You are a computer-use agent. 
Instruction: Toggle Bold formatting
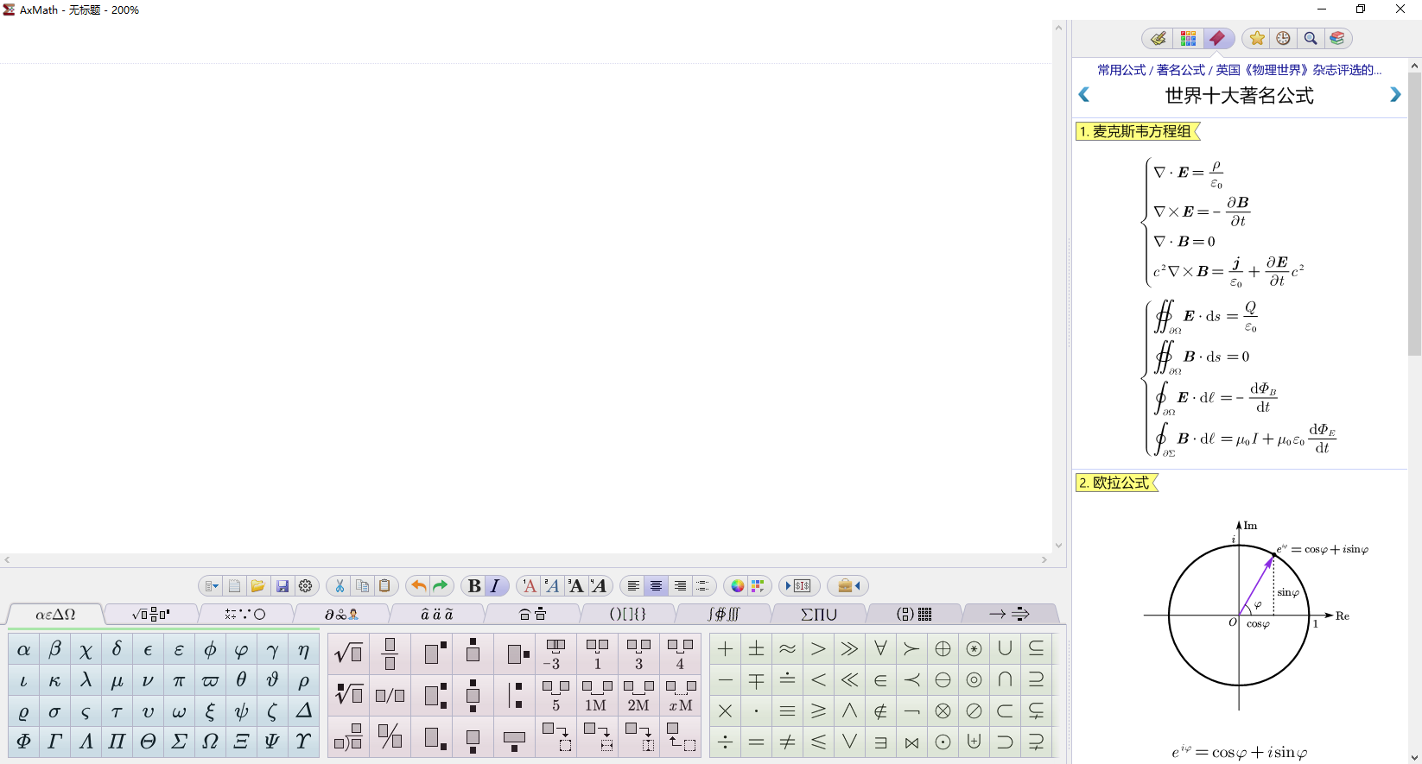[x=473, y=586]
